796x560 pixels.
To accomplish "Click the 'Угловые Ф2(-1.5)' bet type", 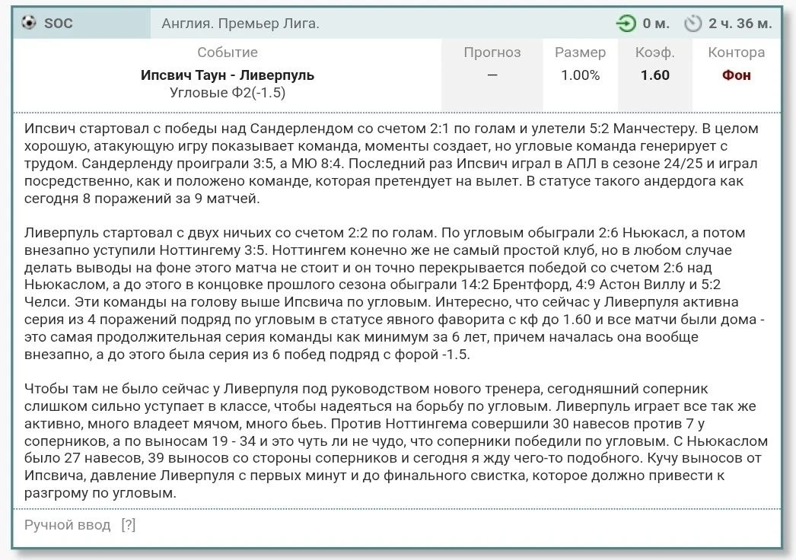I will (228, 92).
